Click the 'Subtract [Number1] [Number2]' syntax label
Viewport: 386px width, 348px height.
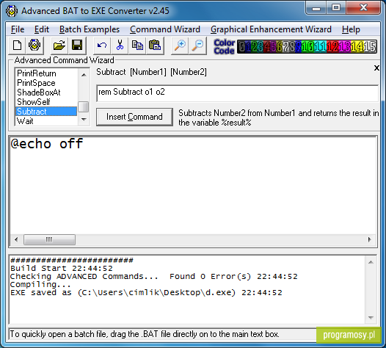[x=151, y=72]
